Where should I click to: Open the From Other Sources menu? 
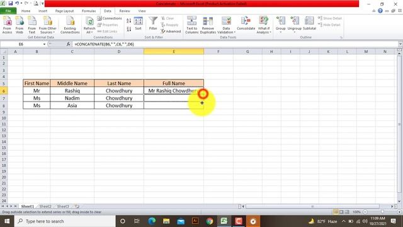click(48, 25)
